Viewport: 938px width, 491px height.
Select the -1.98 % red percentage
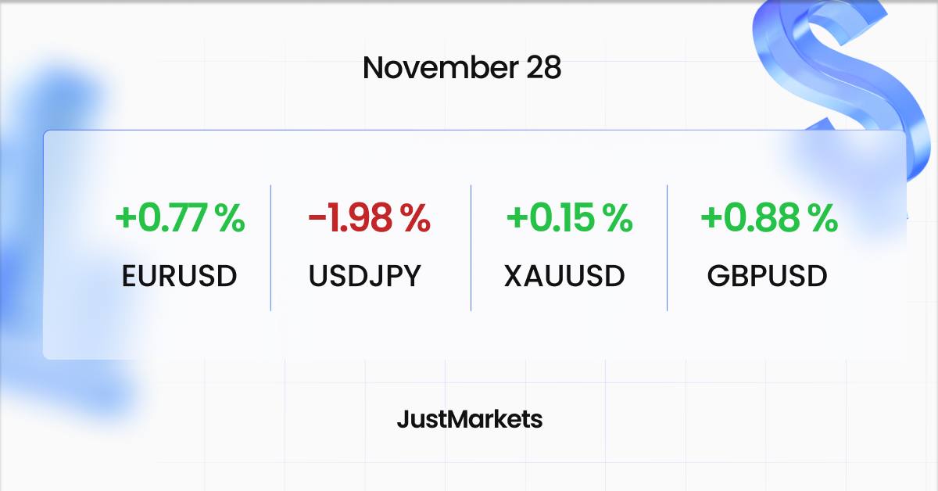tap(369, 218)
